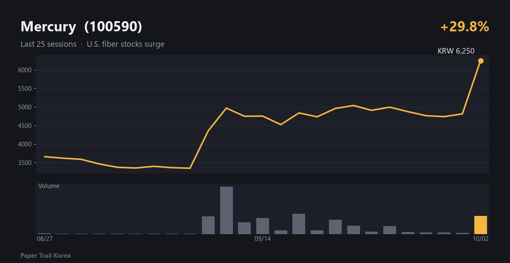510x263 pixels.
Task: Click the 09/14 date label
Action: coord(263,239)
